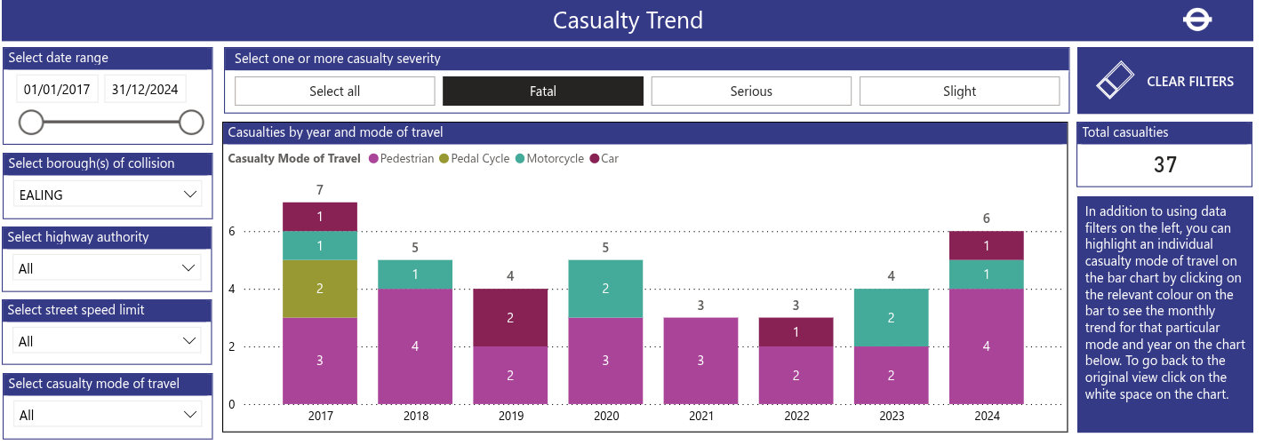Expand the casualty mode of travel dropdown

click(x=108, y=415)
